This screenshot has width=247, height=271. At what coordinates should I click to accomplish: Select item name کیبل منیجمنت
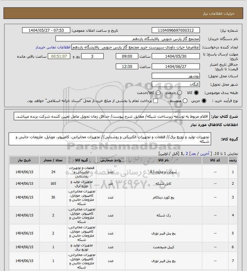tap(164, 247)
